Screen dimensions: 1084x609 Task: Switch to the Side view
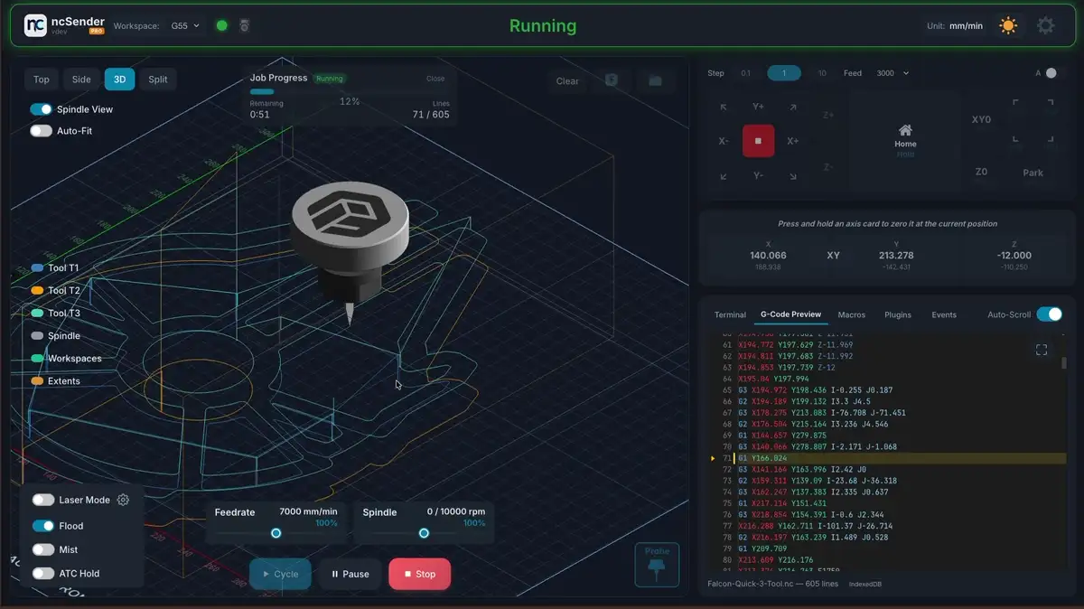point(81,80)
